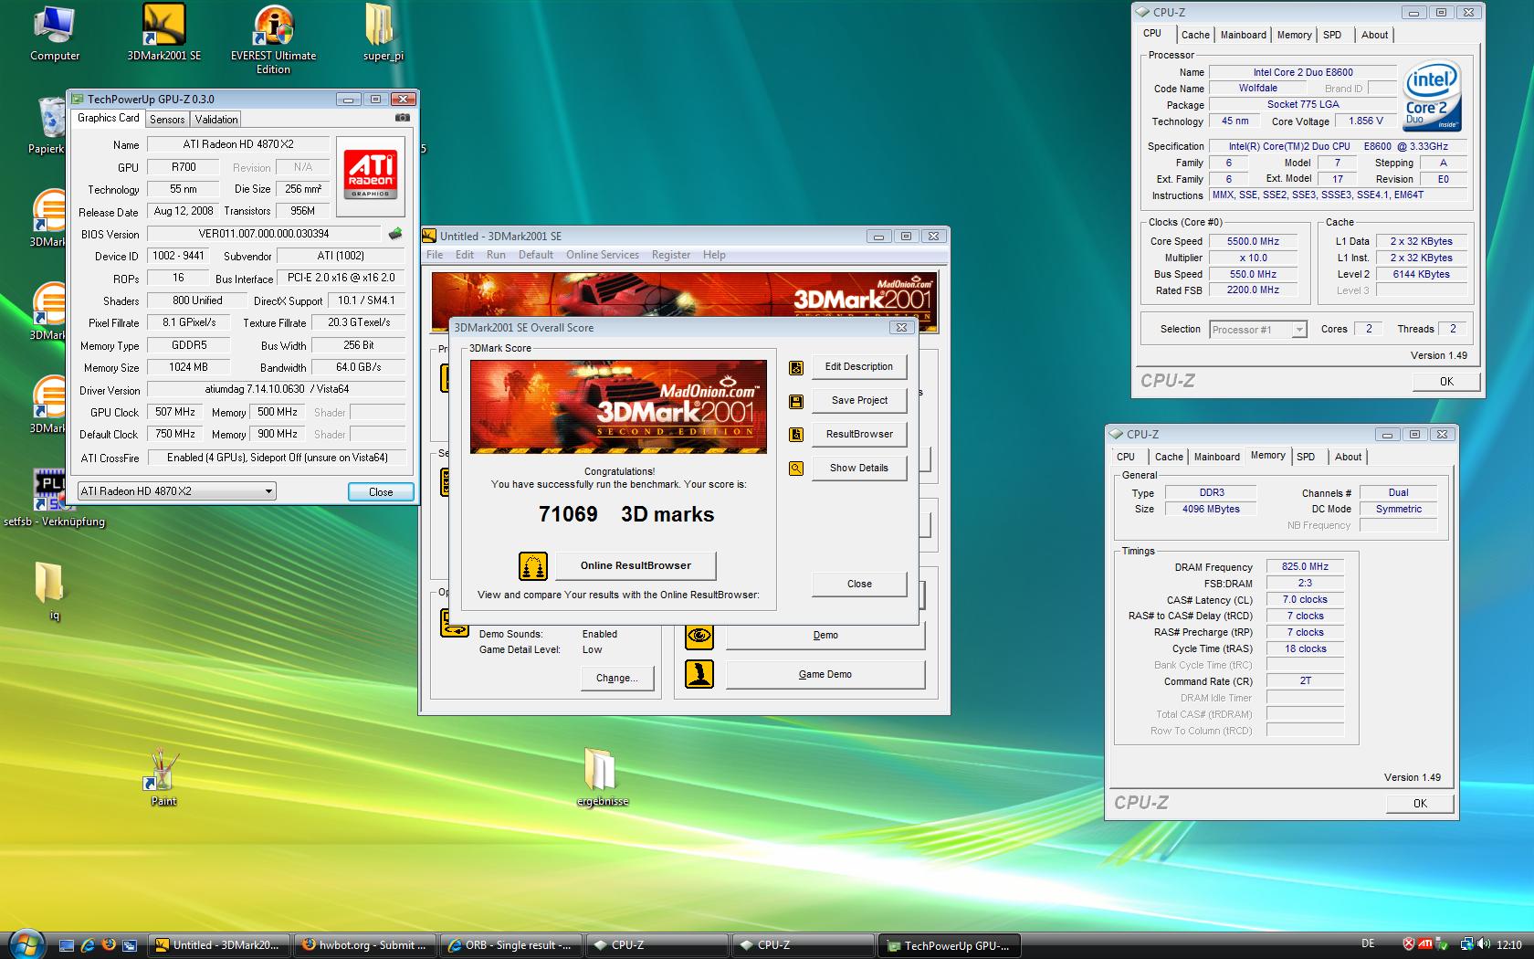Switch to hwbot.org taskbar window

365,946
